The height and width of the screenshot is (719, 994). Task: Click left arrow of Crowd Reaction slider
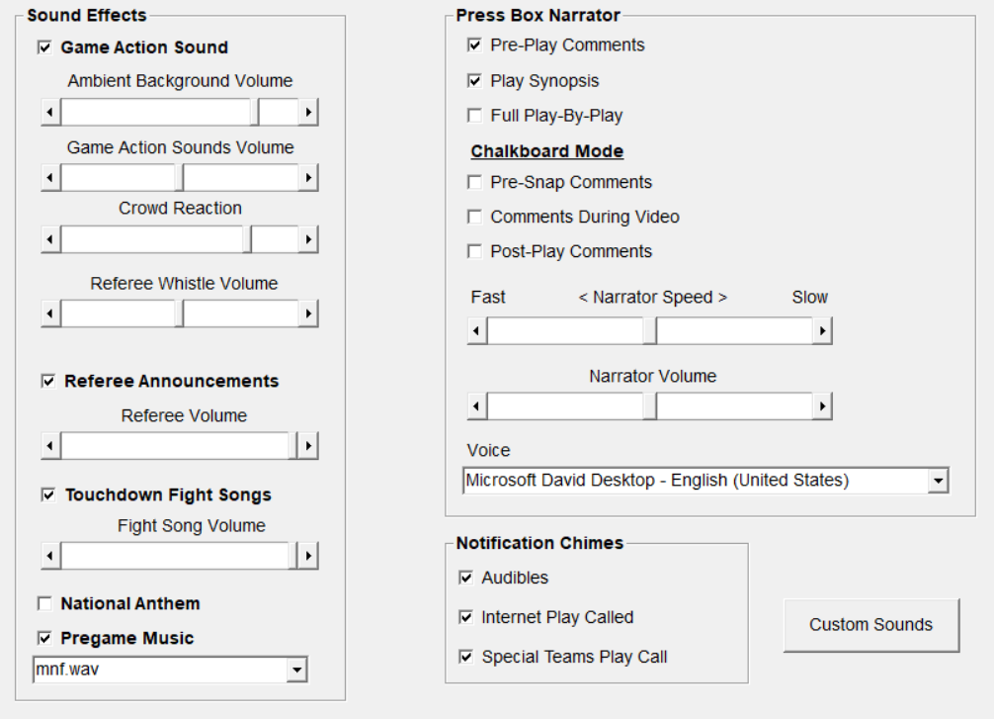[x=51, y=239]
